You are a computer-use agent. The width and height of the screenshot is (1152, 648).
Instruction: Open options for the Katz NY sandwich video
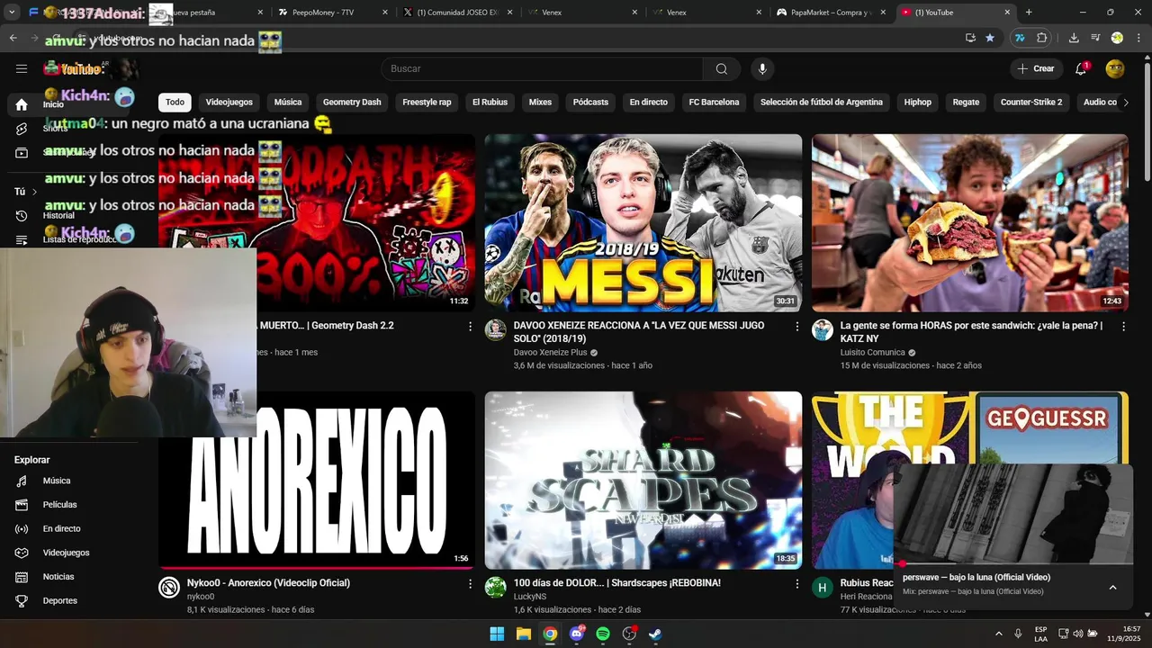tap(1123, 327)
